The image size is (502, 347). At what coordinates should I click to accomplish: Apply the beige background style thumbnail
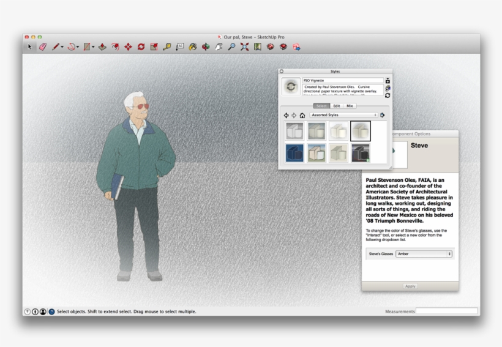tap(339, 153)
